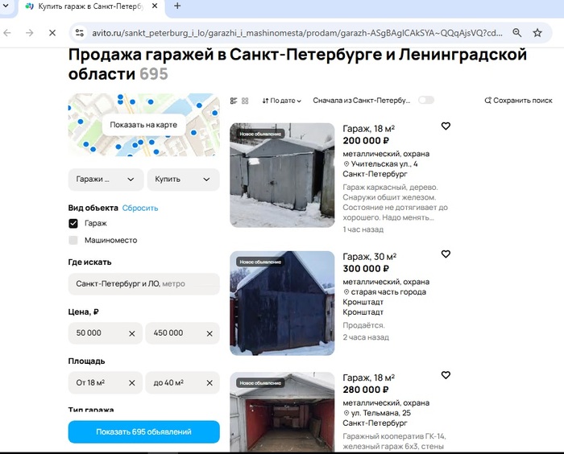Uncheck the Гараж checkbox

[x=73, y=224]
